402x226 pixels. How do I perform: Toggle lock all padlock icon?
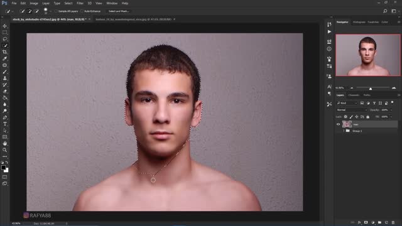click(368, 117)
